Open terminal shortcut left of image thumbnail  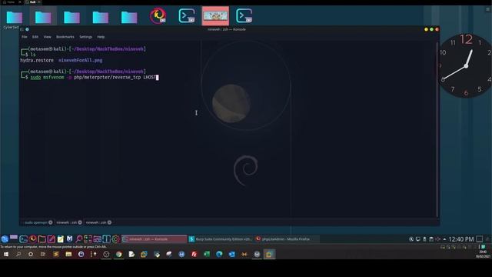187,15
